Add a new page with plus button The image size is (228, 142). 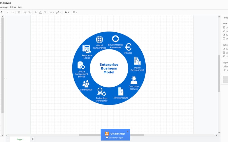pyautogui.click(x=32, y=139)
